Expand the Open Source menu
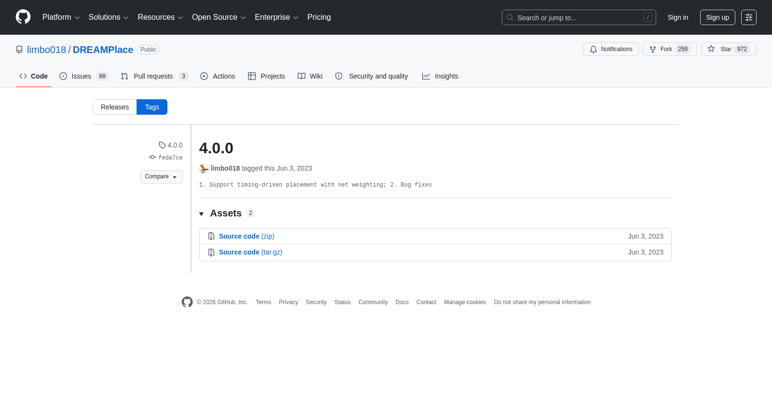This screenshot has height=415, width=772. pyautogui.click(x=219, y=17)
